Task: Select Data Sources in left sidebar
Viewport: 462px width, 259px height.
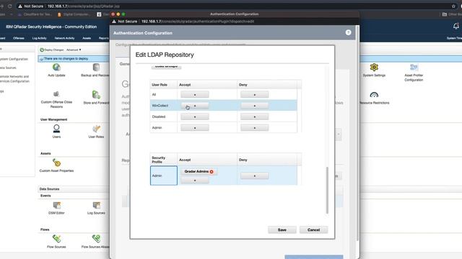Action: point(8,68)
